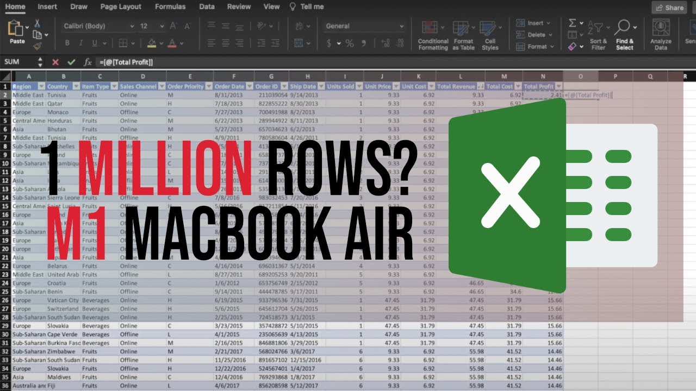
Task: Open the Country column filter dropdown
Action: 76,86
